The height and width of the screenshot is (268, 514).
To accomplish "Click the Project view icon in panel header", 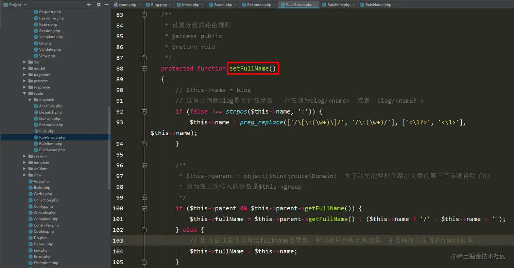I will click(5, 4).
